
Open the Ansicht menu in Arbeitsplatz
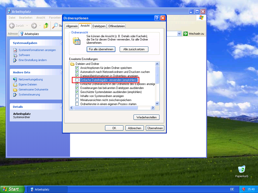pos(41,18)
